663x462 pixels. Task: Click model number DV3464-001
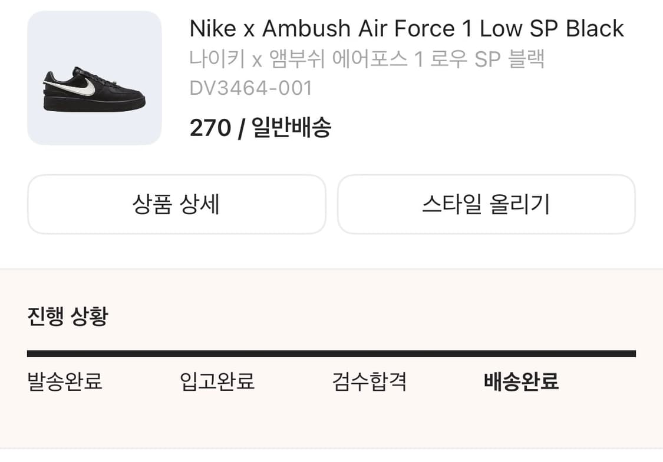(250, 88)
